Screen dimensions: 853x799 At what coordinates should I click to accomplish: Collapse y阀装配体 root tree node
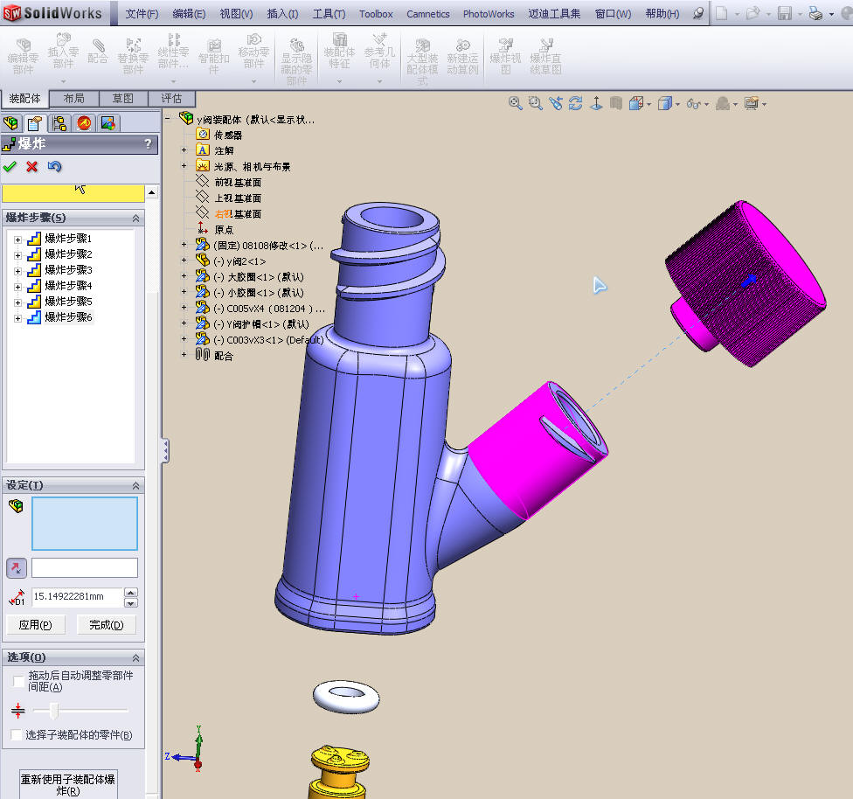[x=168, y=117]
